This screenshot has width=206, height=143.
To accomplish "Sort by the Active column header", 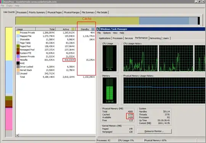I will point(66,29).
